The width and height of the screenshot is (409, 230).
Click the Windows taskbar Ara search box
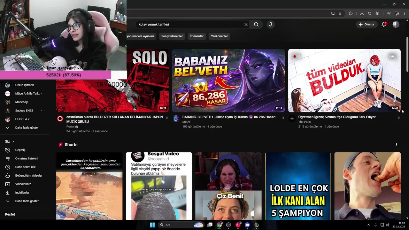point(181,225)
